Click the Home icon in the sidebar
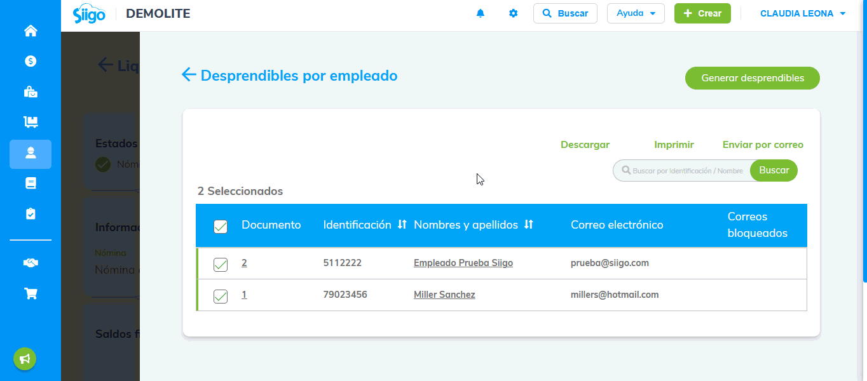Viewport: 867px width, 381px height. [x=31, y=30]
